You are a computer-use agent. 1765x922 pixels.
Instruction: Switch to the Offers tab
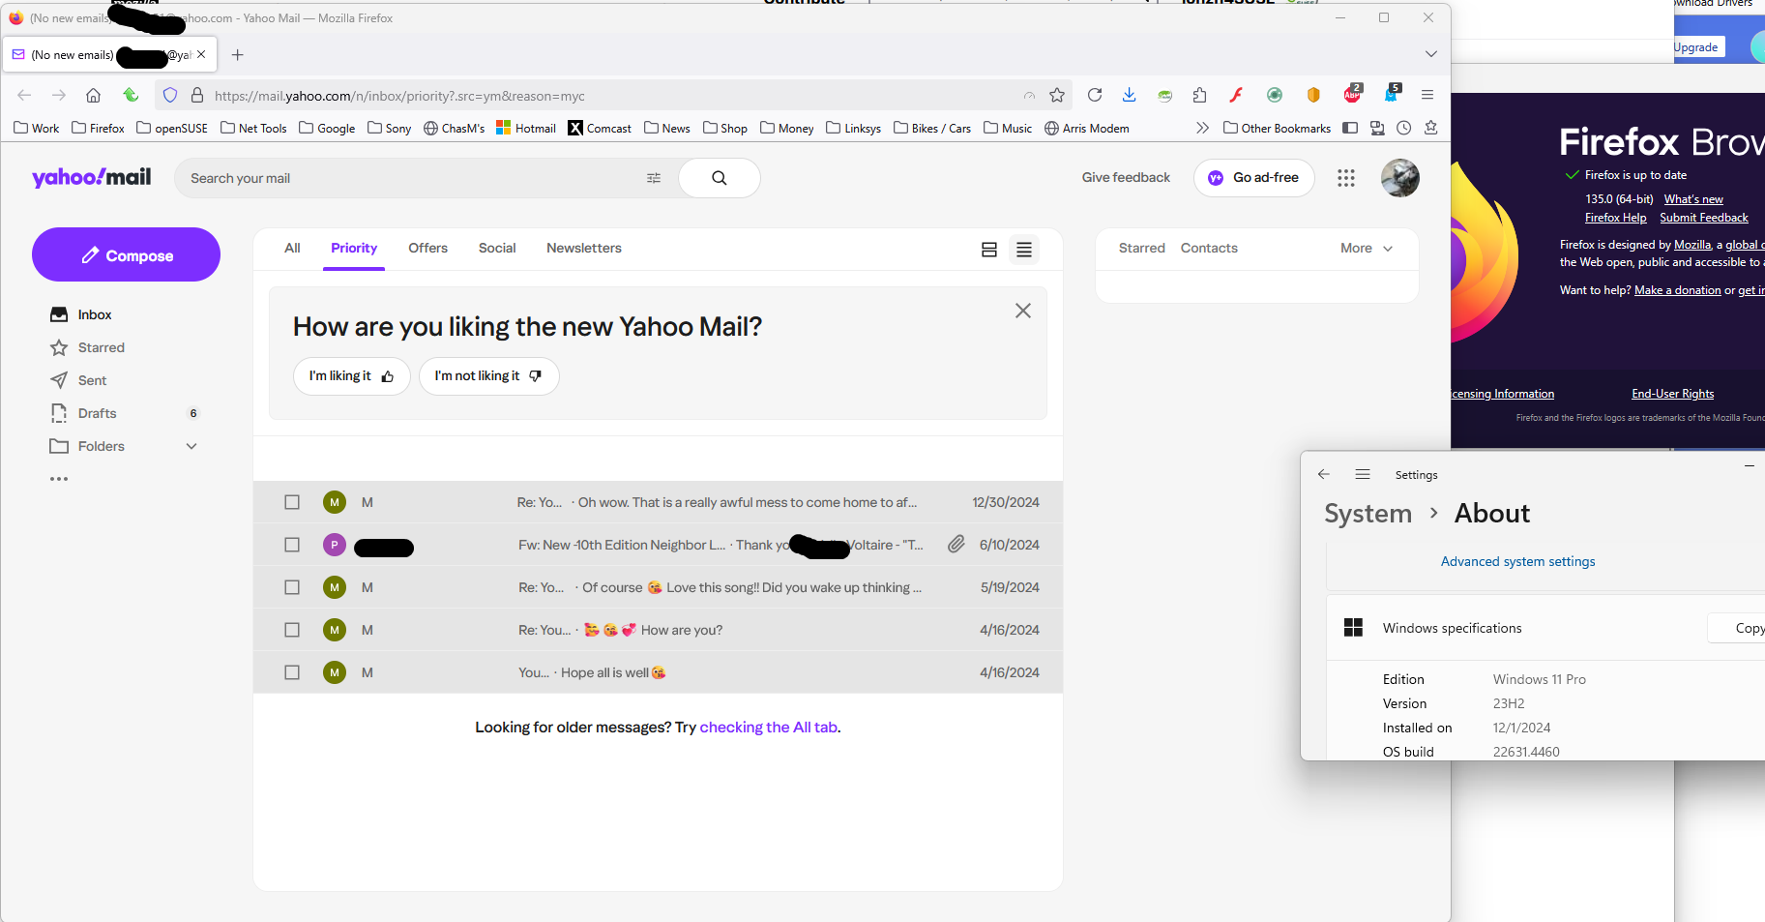point(427,249)
